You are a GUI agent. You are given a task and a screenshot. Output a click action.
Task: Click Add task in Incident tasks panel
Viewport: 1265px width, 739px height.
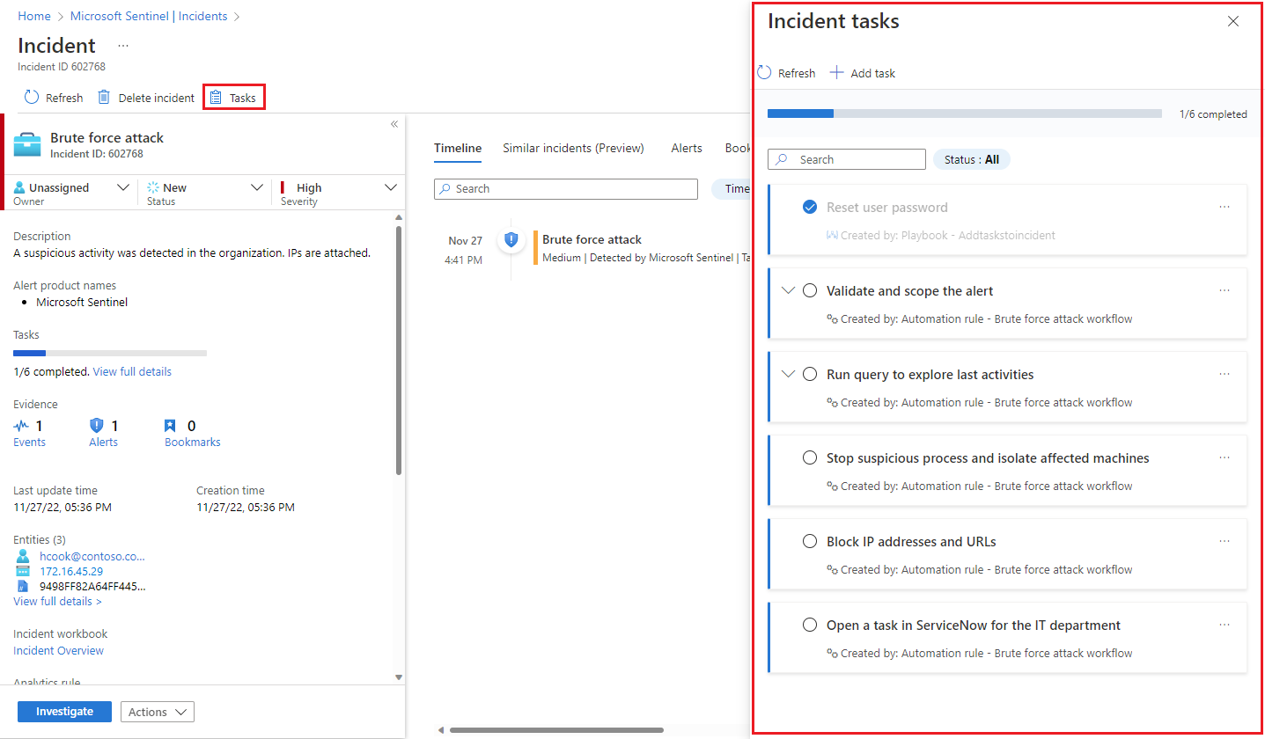tap(862, 73)
